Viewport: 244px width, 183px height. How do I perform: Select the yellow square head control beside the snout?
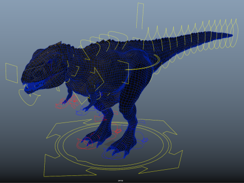pos(12,73)
